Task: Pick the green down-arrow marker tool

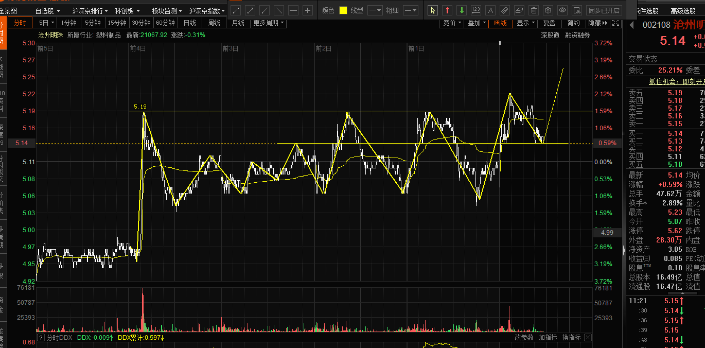Action: (462, 10)
